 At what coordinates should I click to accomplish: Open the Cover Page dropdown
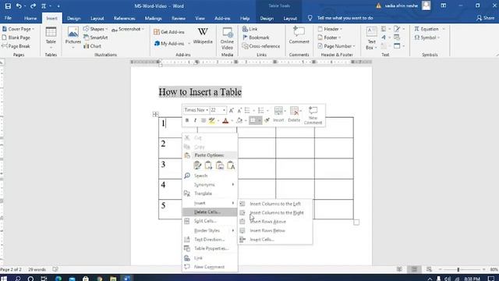[18, 29]
